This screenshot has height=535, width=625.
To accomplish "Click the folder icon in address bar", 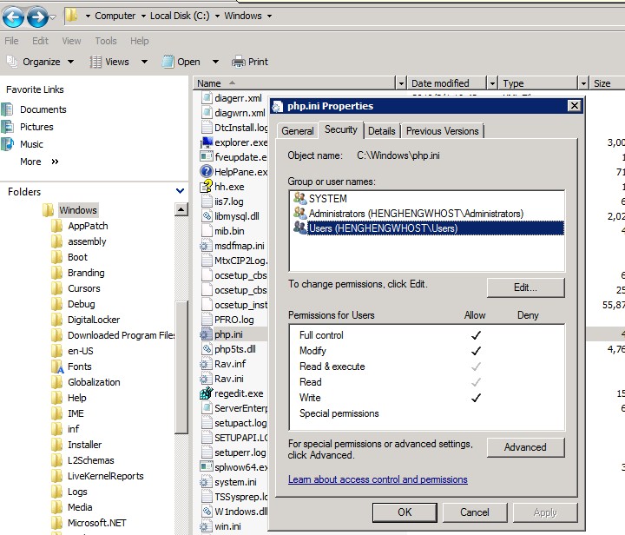I will click(x=72, y=16).
